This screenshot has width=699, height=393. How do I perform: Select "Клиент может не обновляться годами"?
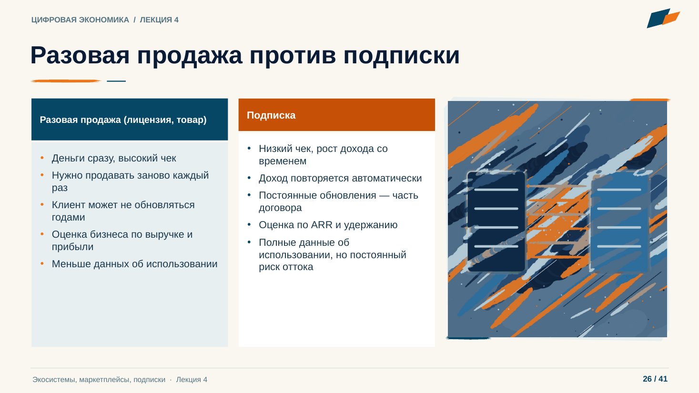(x=123, y=211)
